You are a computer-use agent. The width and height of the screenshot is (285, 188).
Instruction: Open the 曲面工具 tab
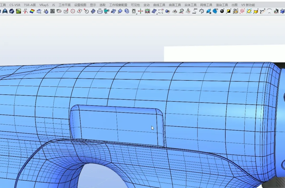[x=175, y=5]
